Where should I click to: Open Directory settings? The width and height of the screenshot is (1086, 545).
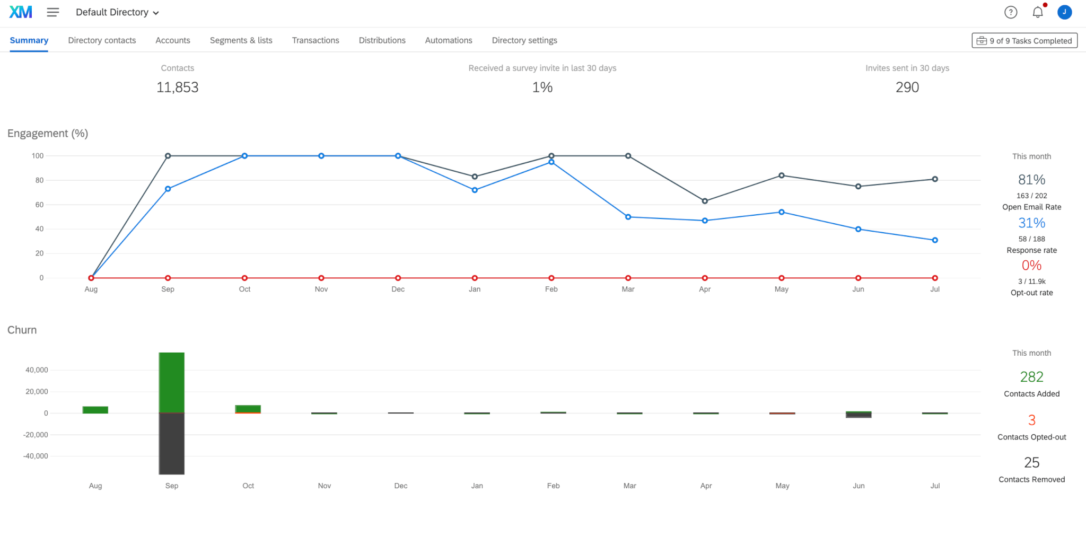(524, 40)
